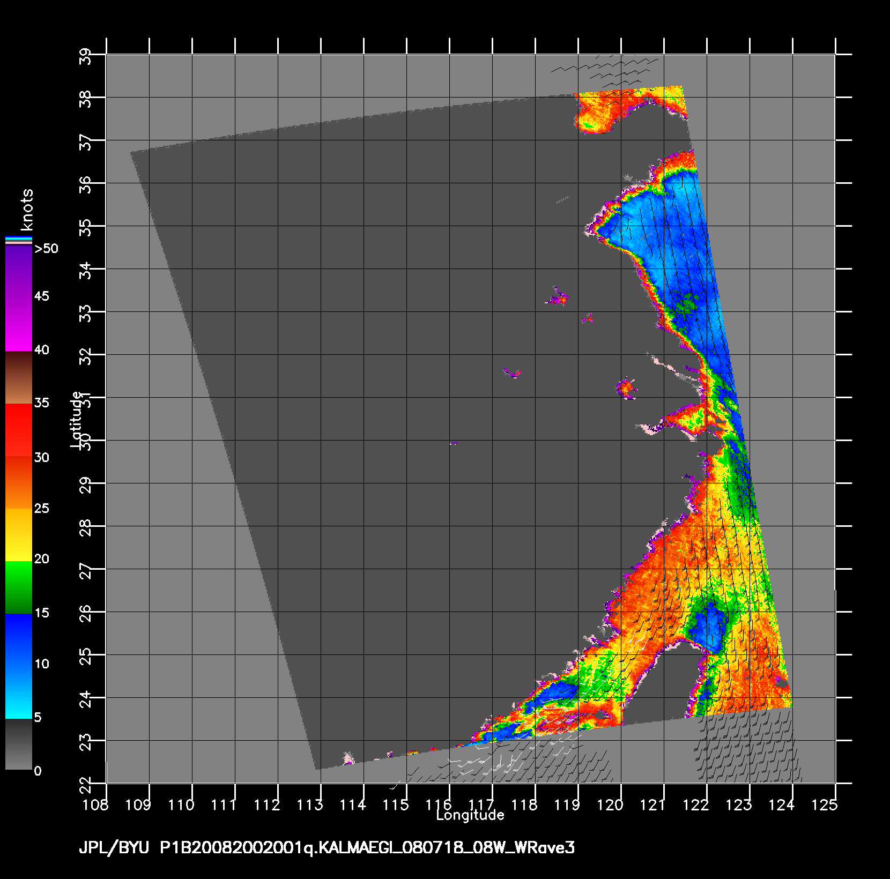Click the longitude tick label '123'
This screenshot has height=879, width=890.
[x=738, y=804]
